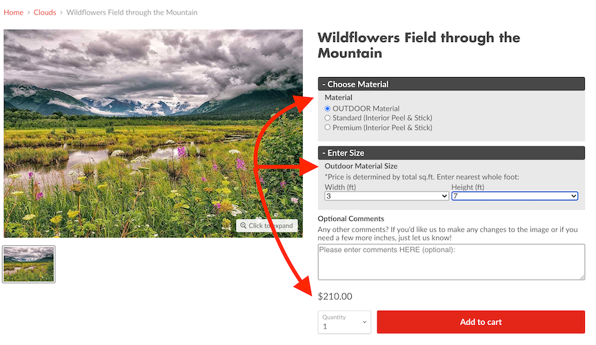Click the current page breadcrumb text
Screen dimensions: 596x345
point(132,13)
